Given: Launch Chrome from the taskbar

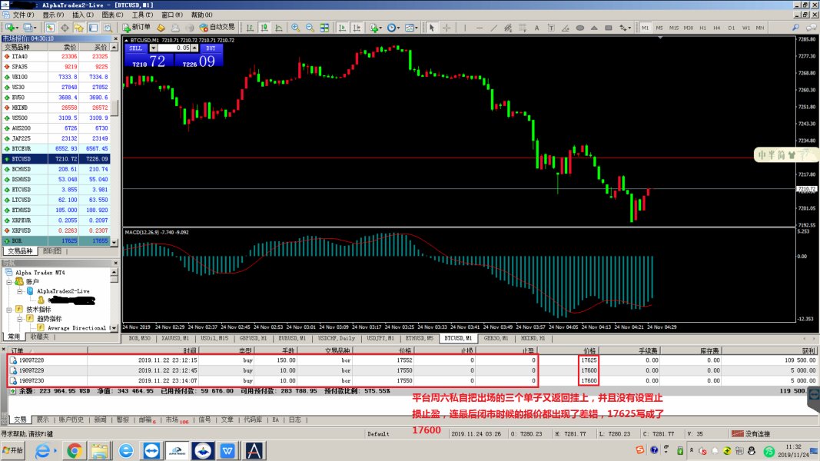Looking at the screenshot, I should tap(75, 449).
